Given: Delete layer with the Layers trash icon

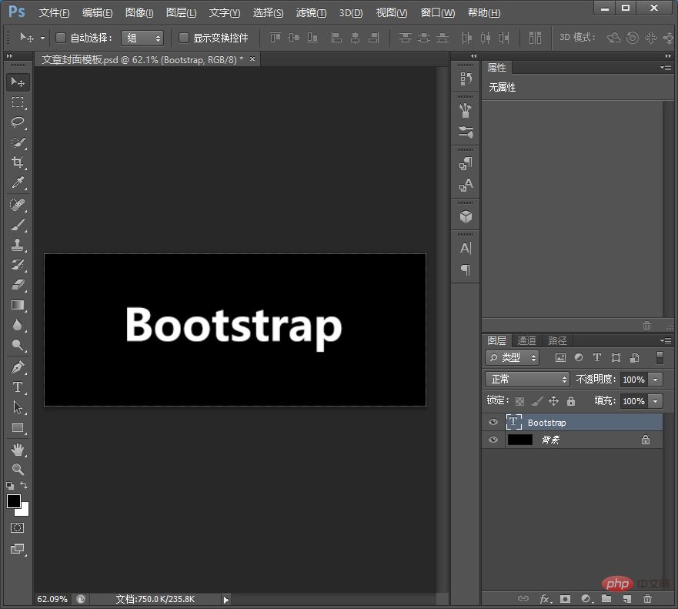Looking at the screenshot, I should [x=647, y=599].
